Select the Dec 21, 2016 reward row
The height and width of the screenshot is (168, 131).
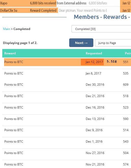pyautogui.click(x=67, y=96)
